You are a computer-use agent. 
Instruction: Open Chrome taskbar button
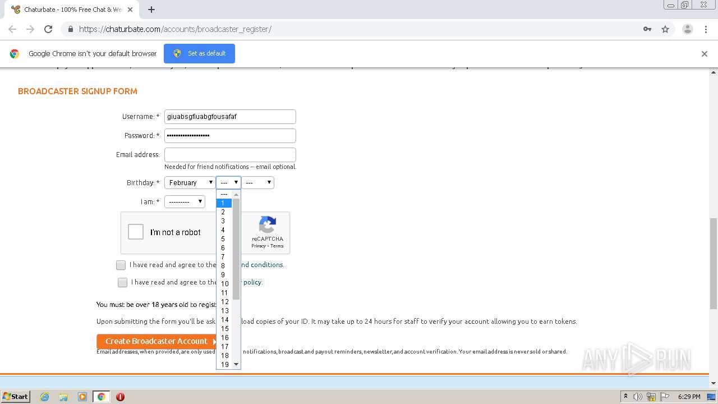pos(101,397)
